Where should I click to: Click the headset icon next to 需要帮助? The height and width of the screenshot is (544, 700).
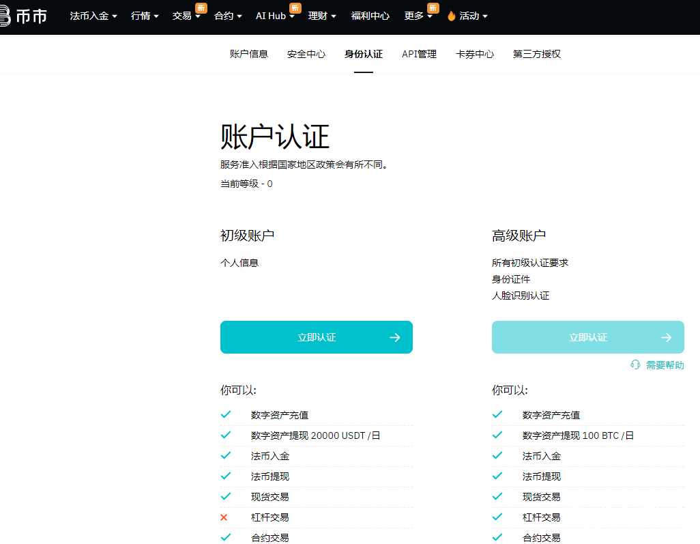click(x=635, y=365)
